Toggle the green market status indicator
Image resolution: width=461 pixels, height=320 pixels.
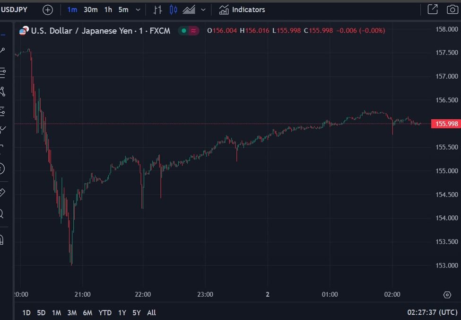[x=183, y=31]
